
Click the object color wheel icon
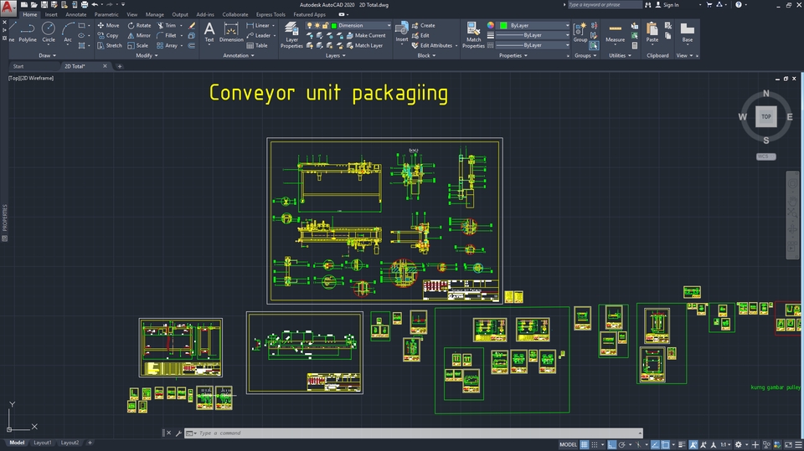pos(491,25)
